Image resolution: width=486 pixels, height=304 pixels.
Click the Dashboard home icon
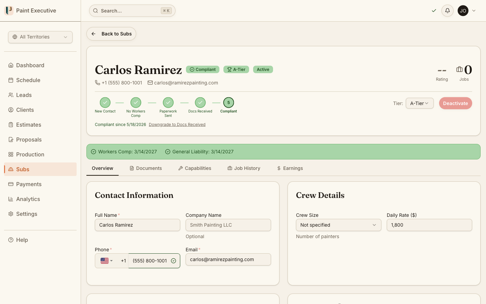(11, 65)
